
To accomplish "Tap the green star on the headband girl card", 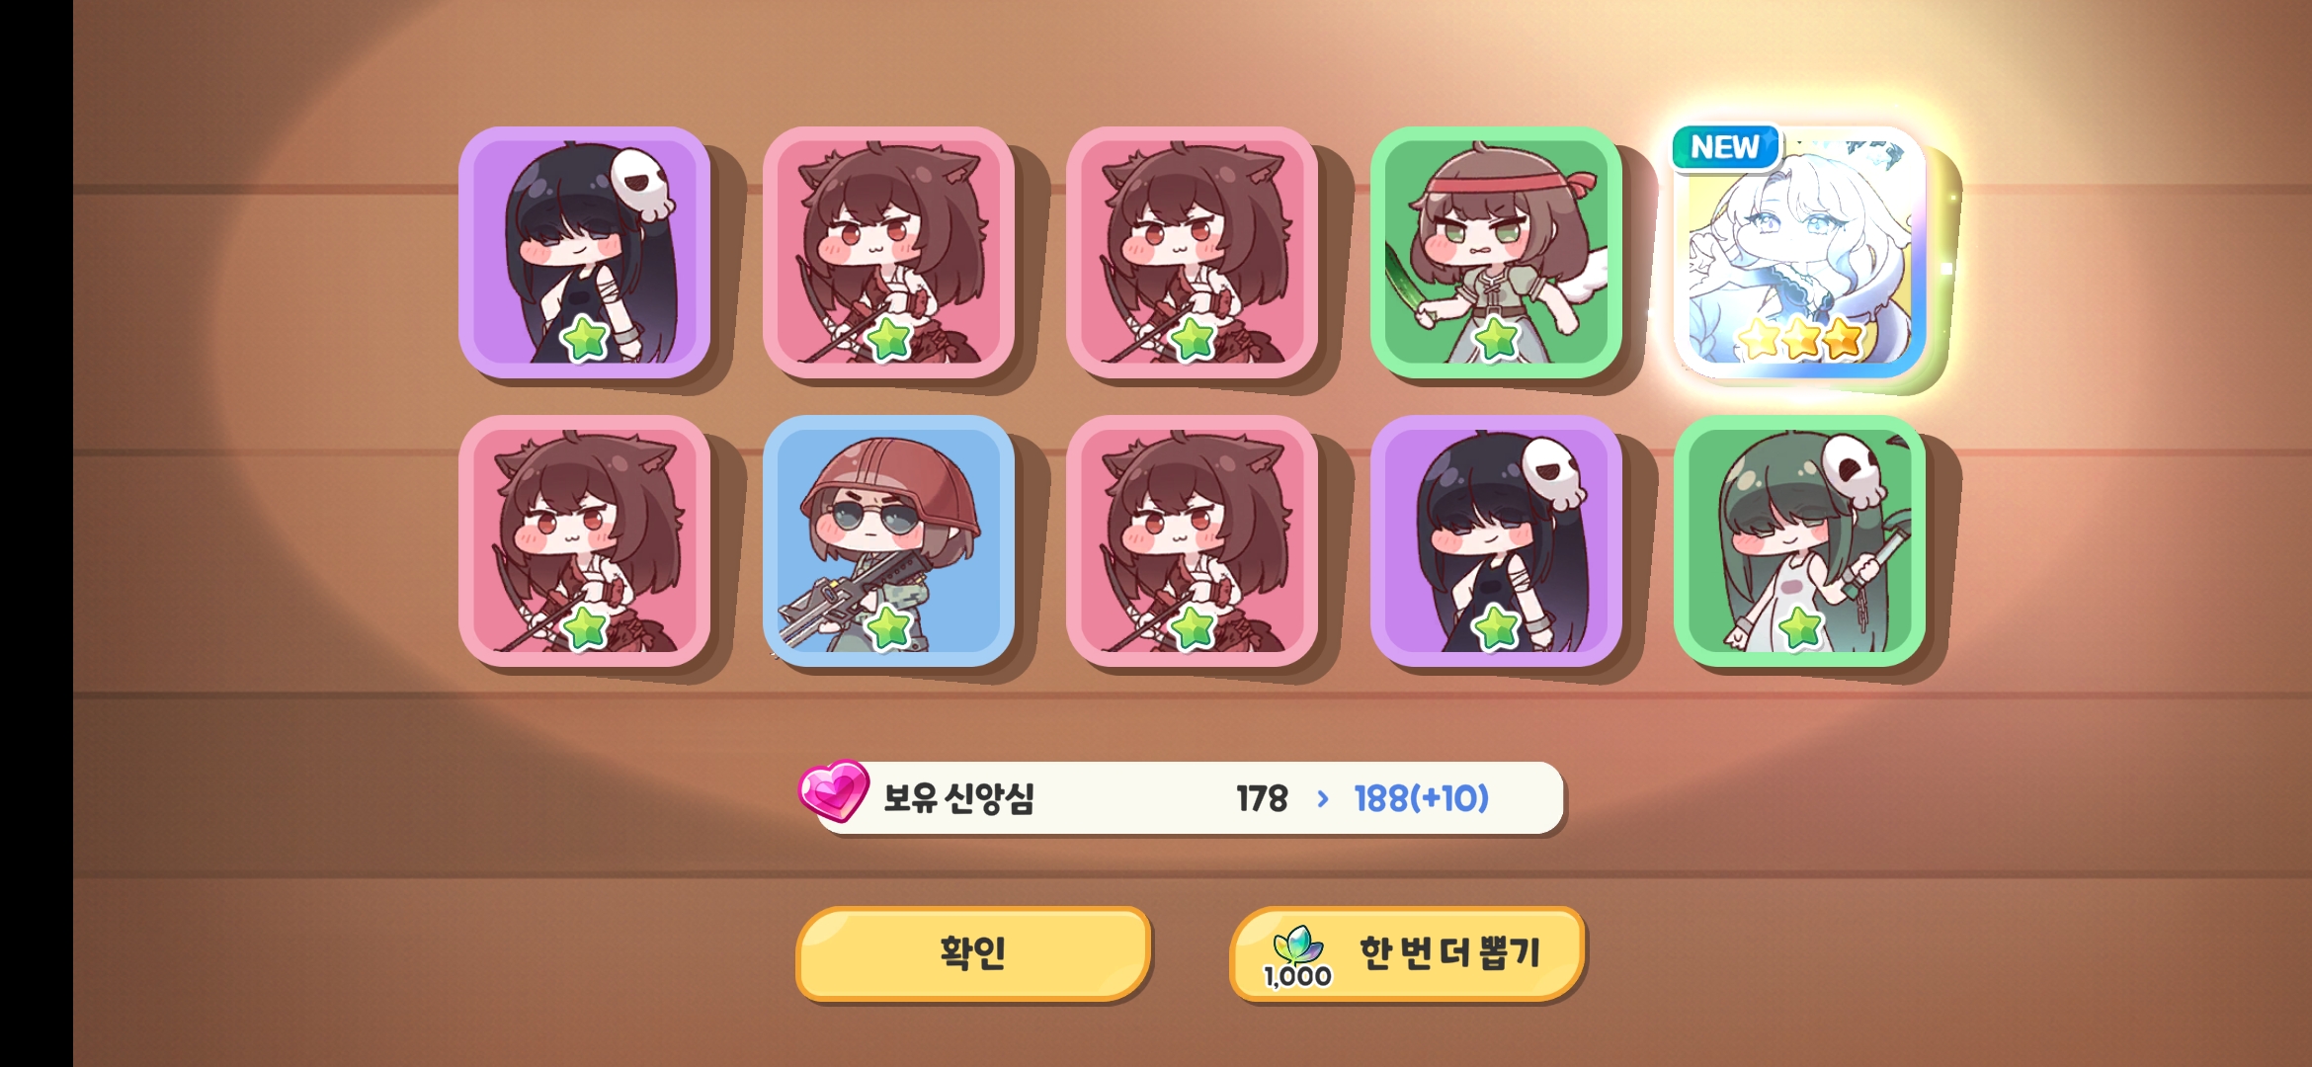I will pyautogui.click(x=1496, y=339).
